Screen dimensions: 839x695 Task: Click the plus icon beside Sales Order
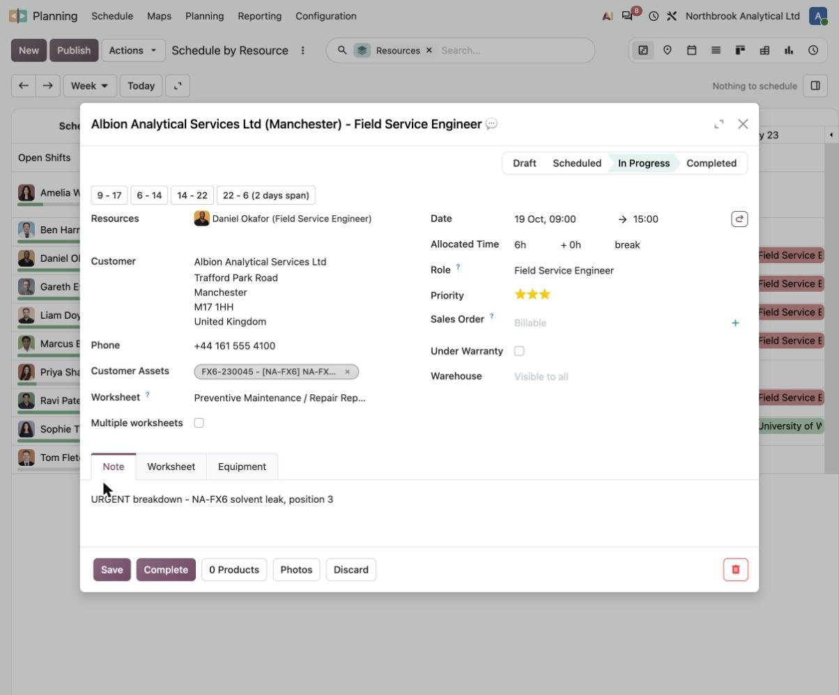point(735,323)
